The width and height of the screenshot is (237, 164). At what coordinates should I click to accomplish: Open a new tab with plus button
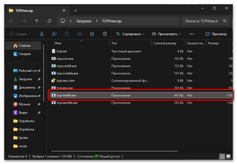[x=76, y=10]
